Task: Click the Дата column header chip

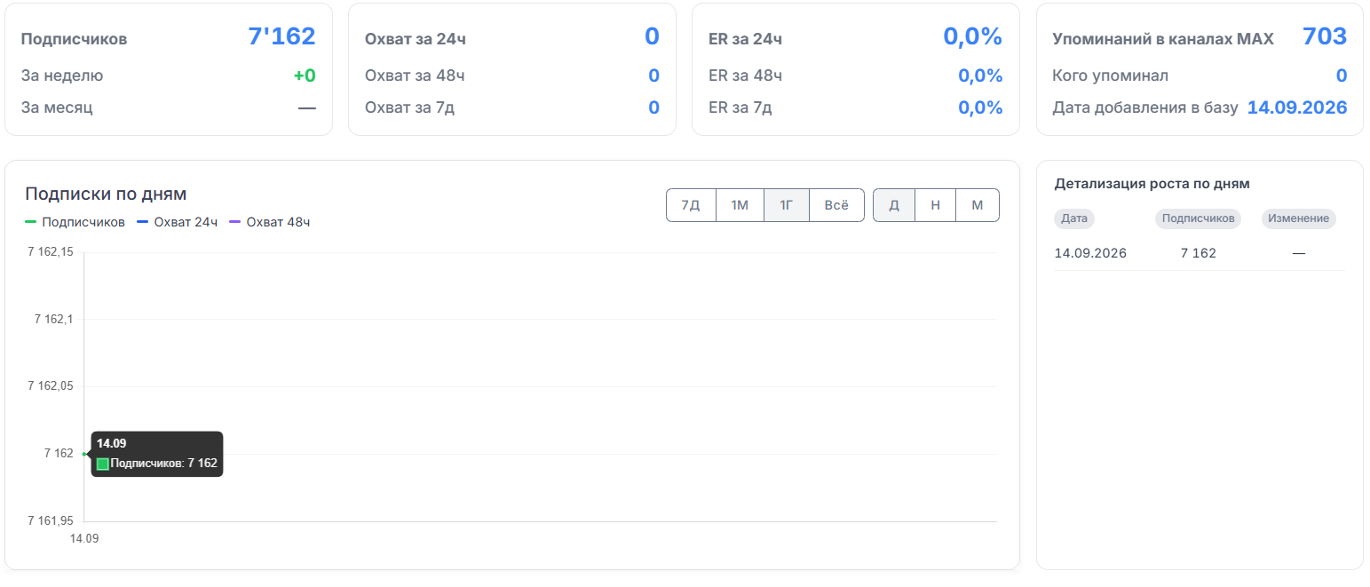Action: pos(1075,218)
